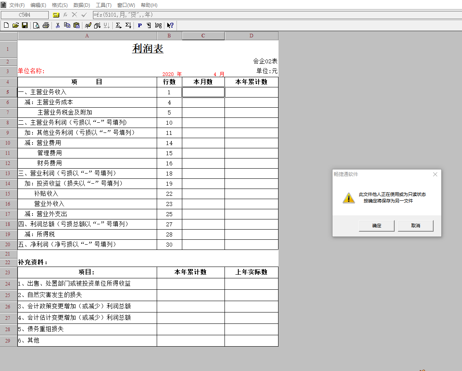Open Print Preview via the magnifier page icon
The image size is (462, 371).
[36, 25]
